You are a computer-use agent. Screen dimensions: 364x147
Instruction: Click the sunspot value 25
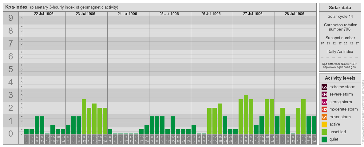click(346, 43)
